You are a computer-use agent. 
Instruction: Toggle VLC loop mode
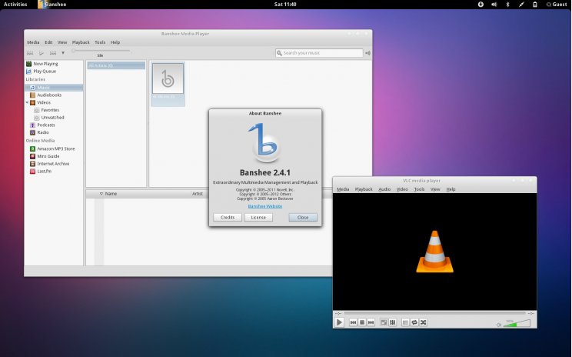414,322
